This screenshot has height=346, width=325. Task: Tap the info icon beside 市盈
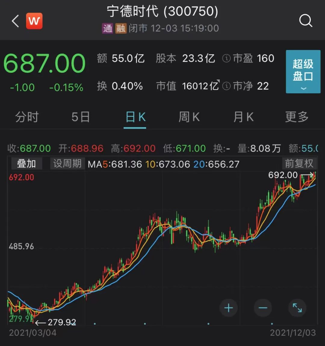coord(226,58)
